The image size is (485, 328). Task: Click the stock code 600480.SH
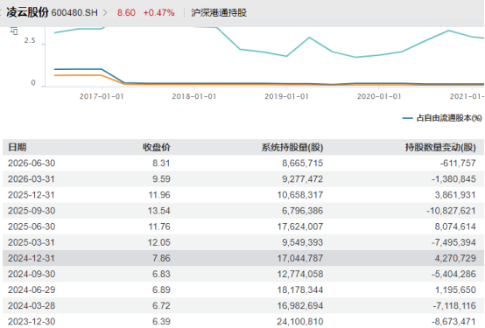tap(74, 12)
